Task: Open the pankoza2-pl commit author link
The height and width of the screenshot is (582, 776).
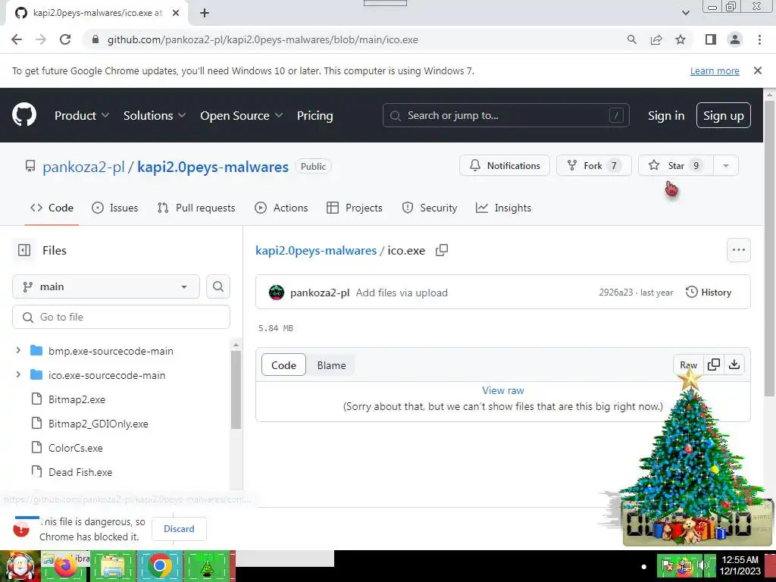Action: 320,293
